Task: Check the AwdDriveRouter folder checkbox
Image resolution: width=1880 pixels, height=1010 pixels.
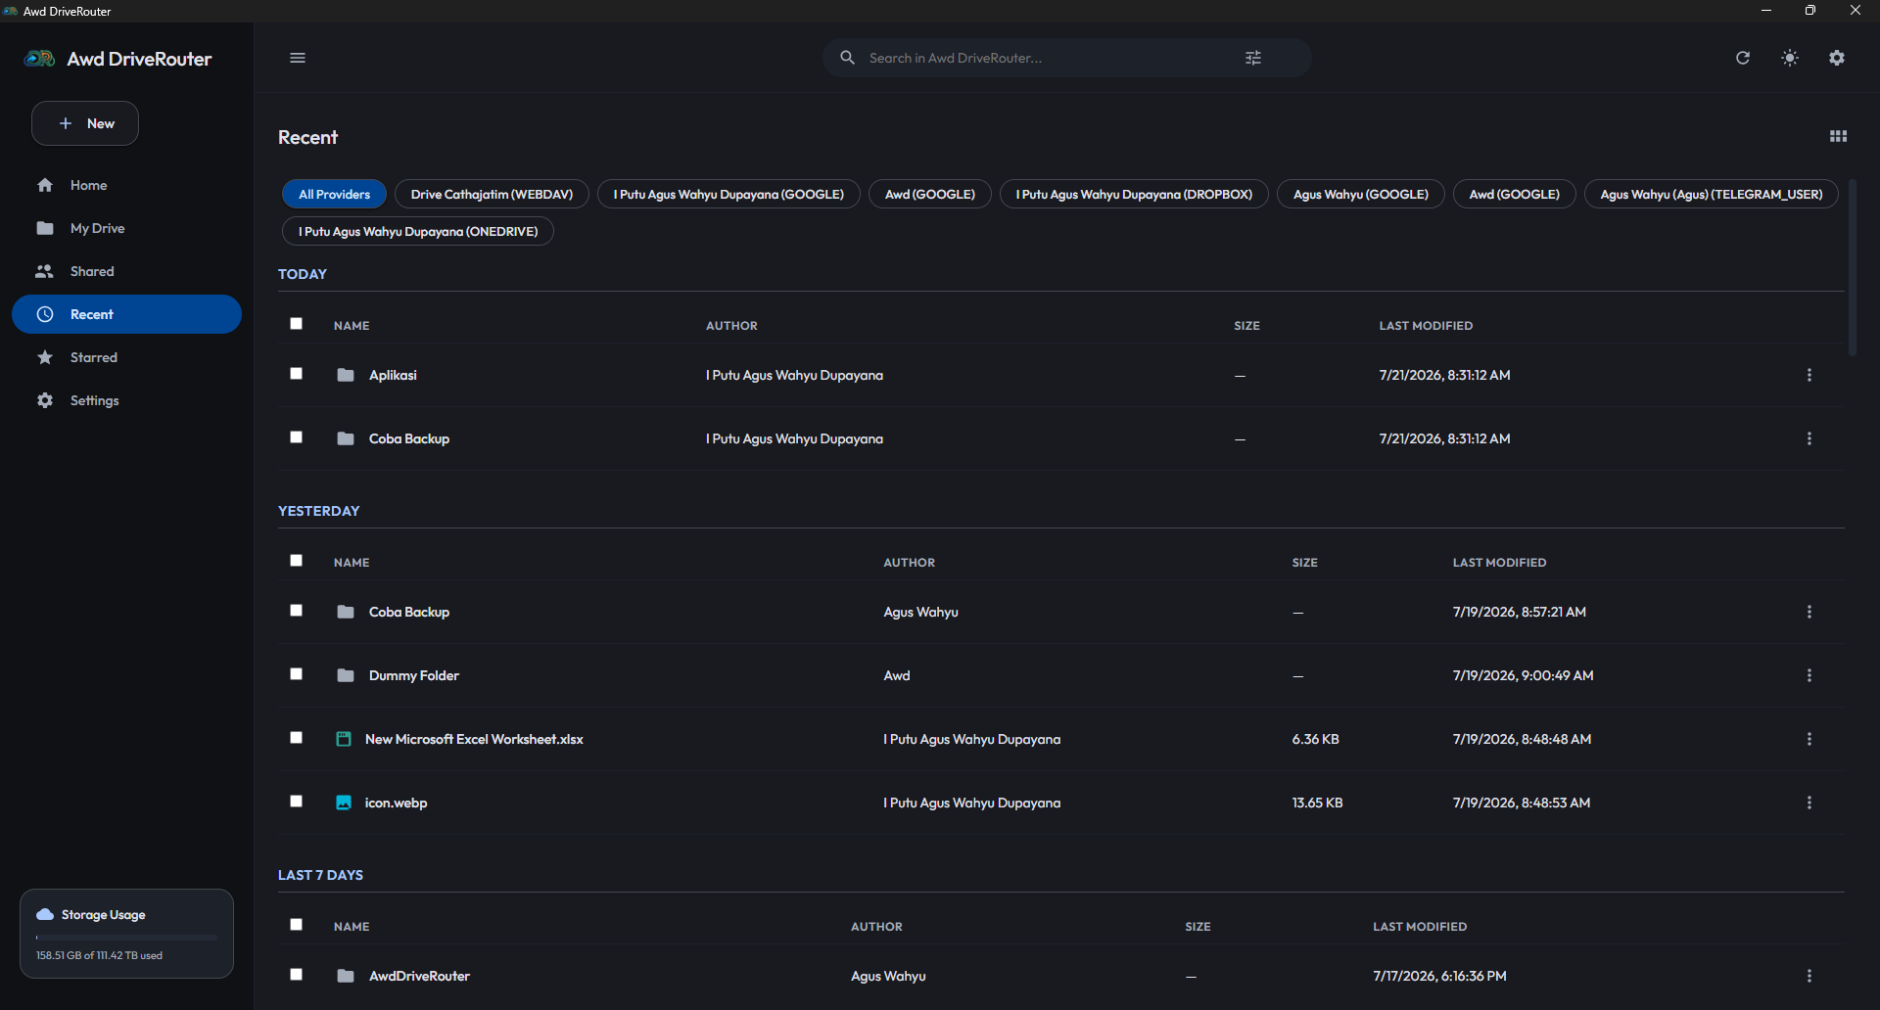Action: (297, 975)
